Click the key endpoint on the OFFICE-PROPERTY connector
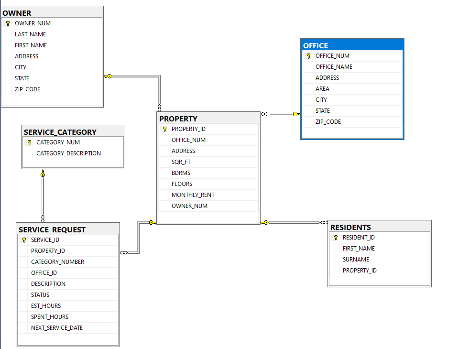The image size is (458, 349). pyautogui.click(x=295, y=114)
